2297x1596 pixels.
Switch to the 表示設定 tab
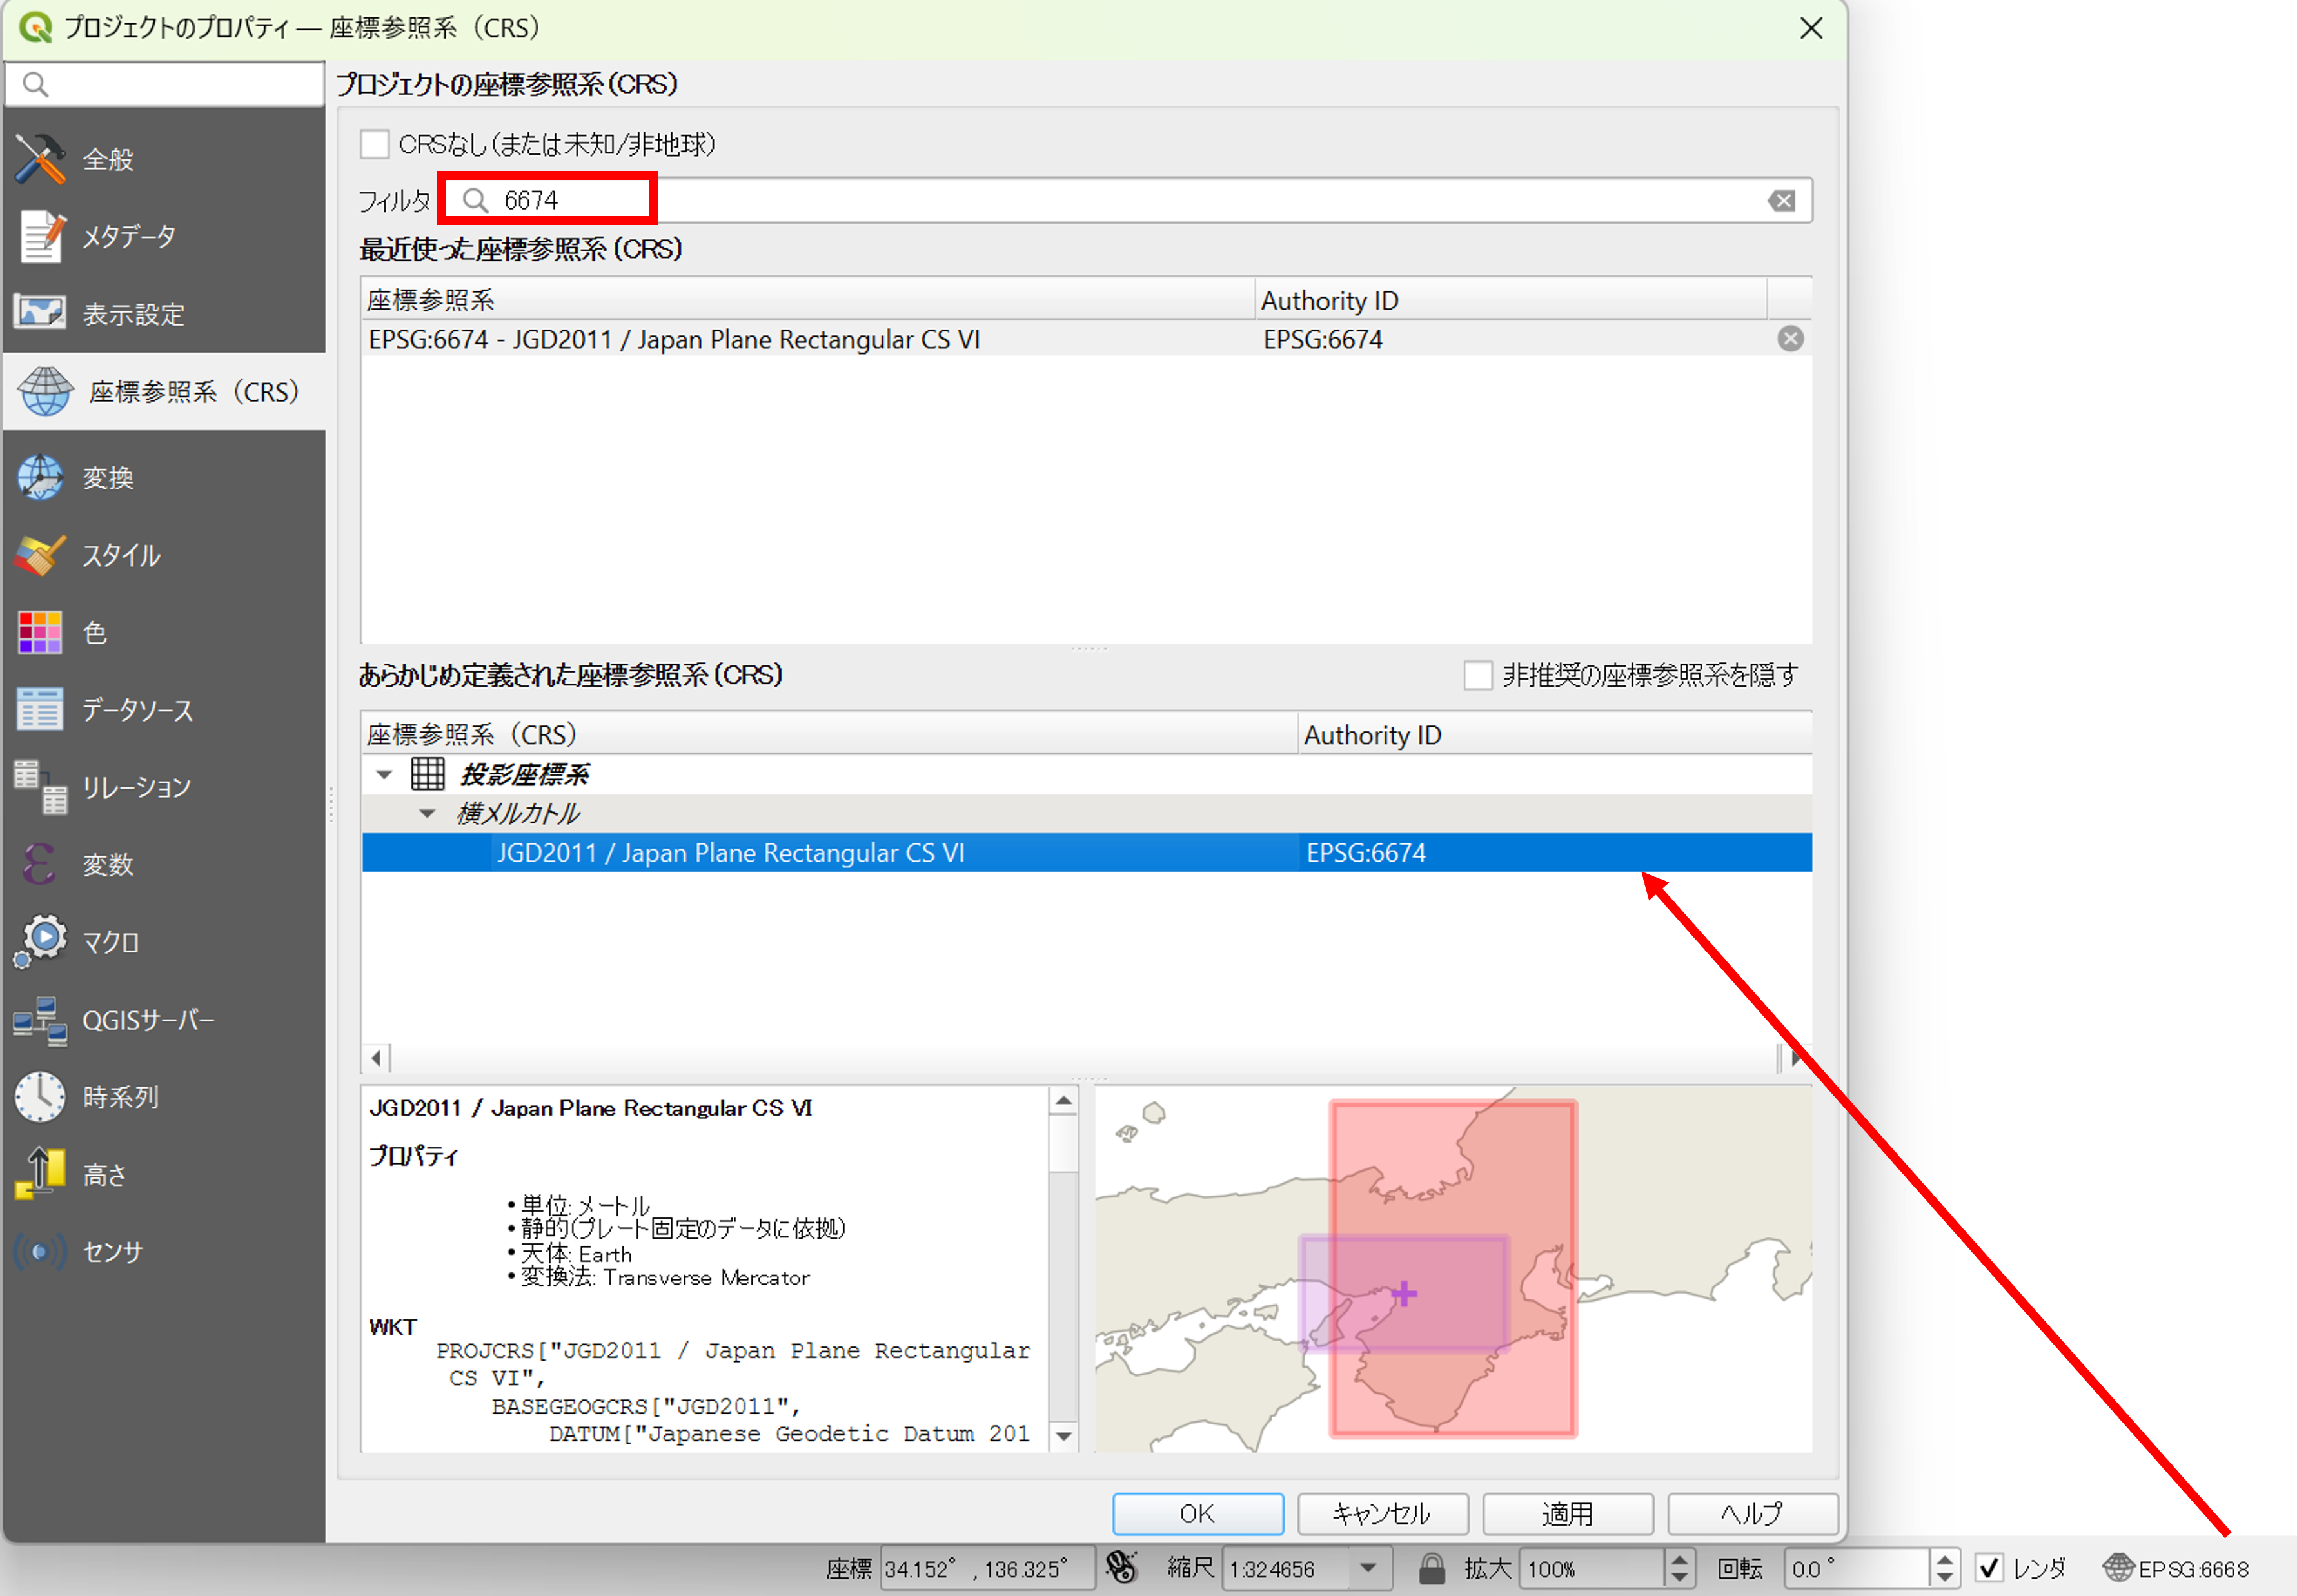(x=133, y=314)
